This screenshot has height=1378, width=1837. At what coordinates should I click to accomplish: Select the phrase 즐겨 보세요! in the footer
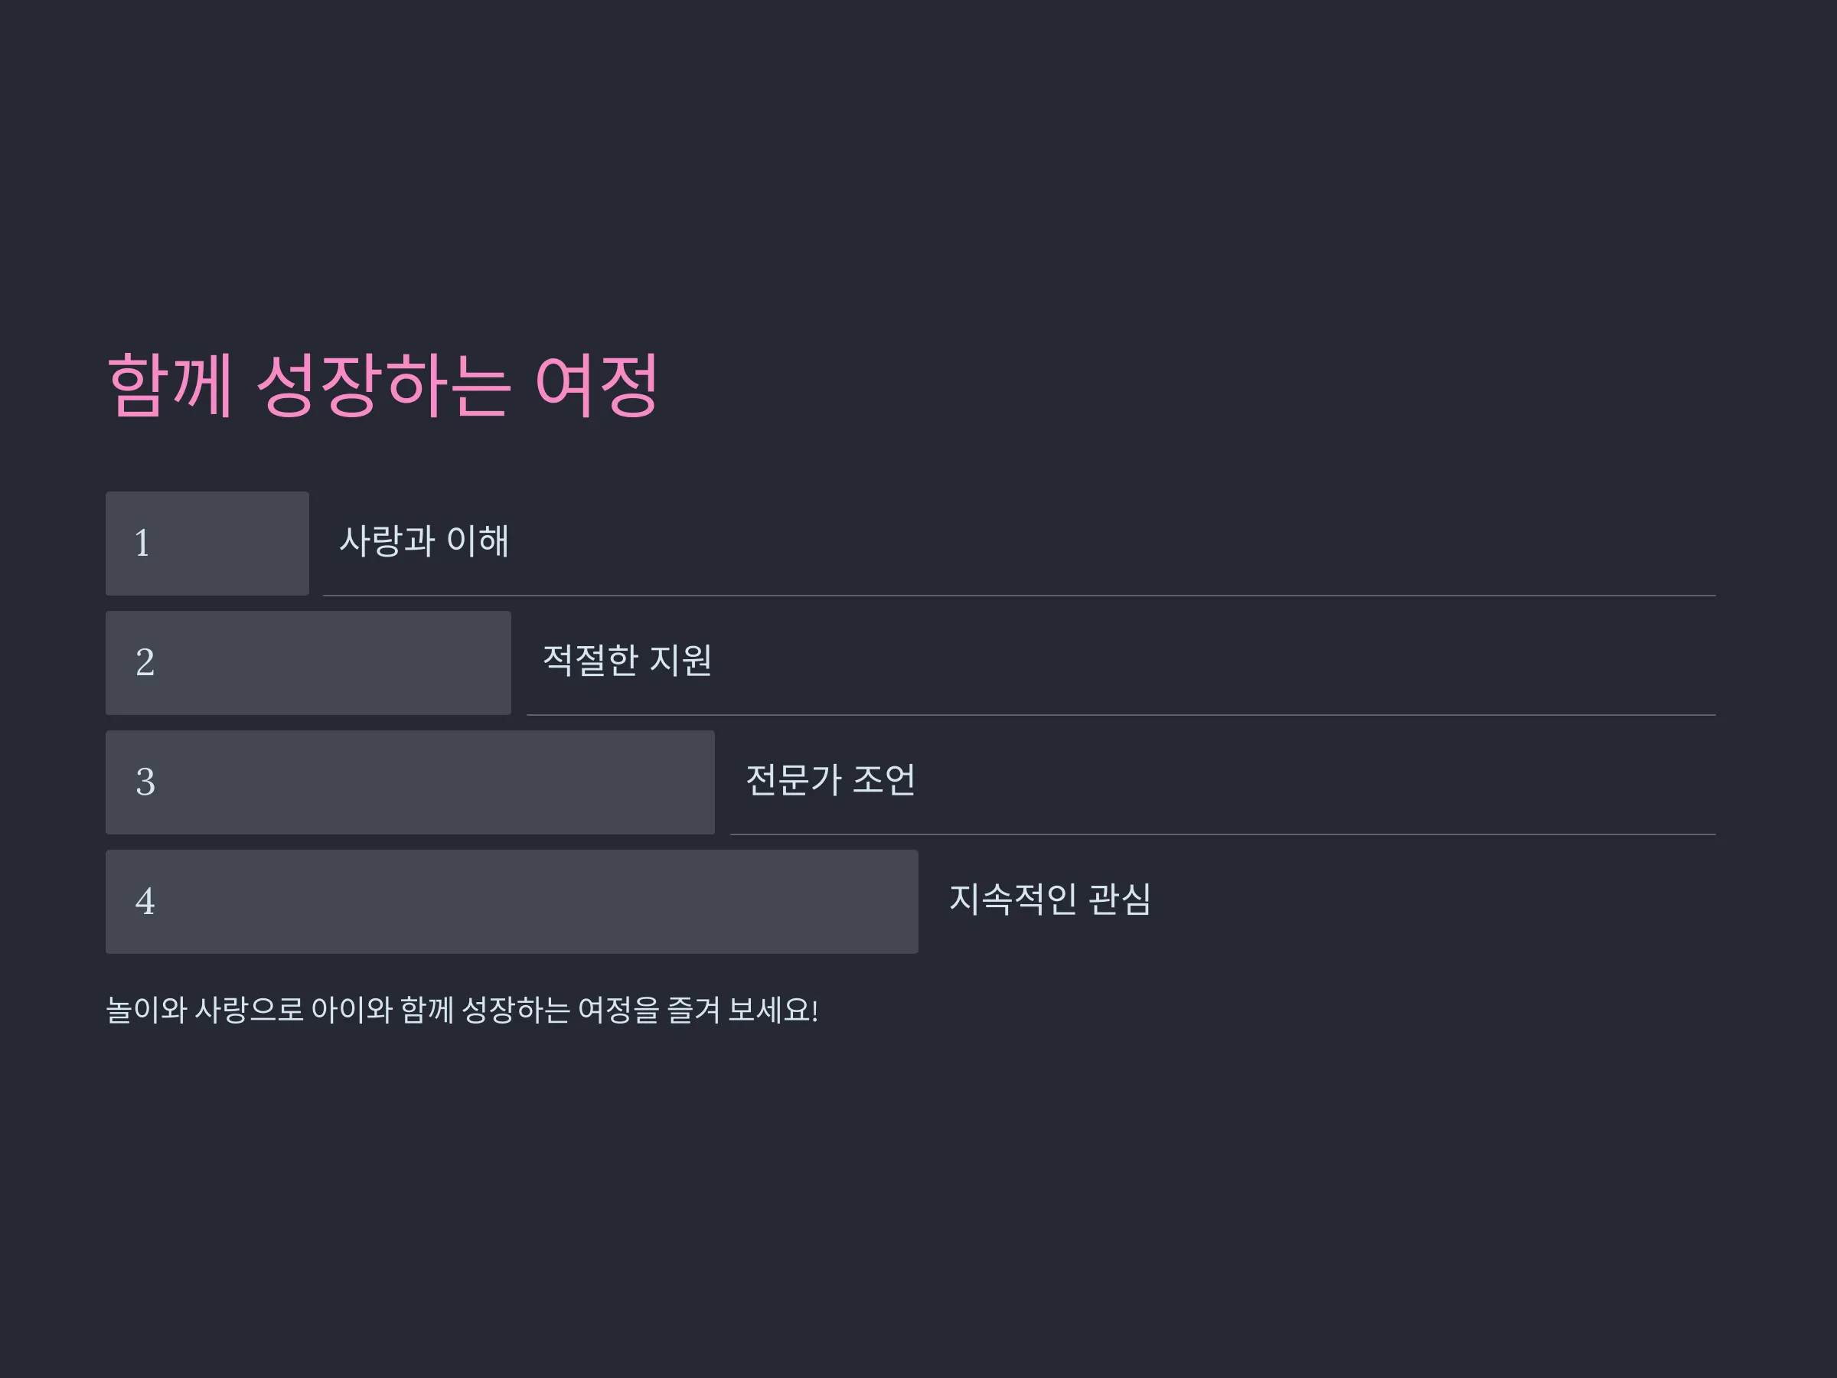pos(742,1010)
